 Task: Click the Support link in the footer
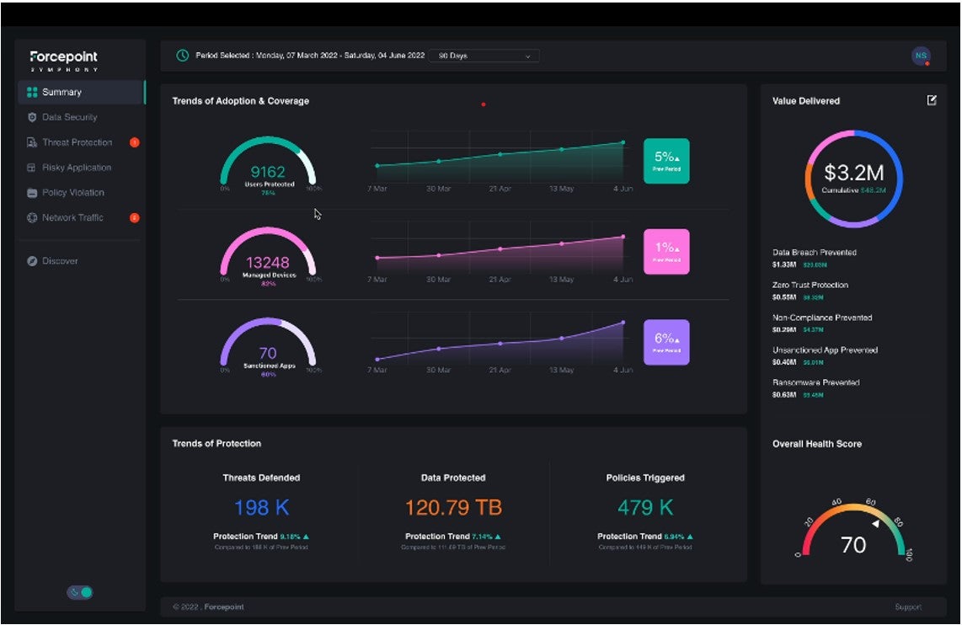click(908, 606)
